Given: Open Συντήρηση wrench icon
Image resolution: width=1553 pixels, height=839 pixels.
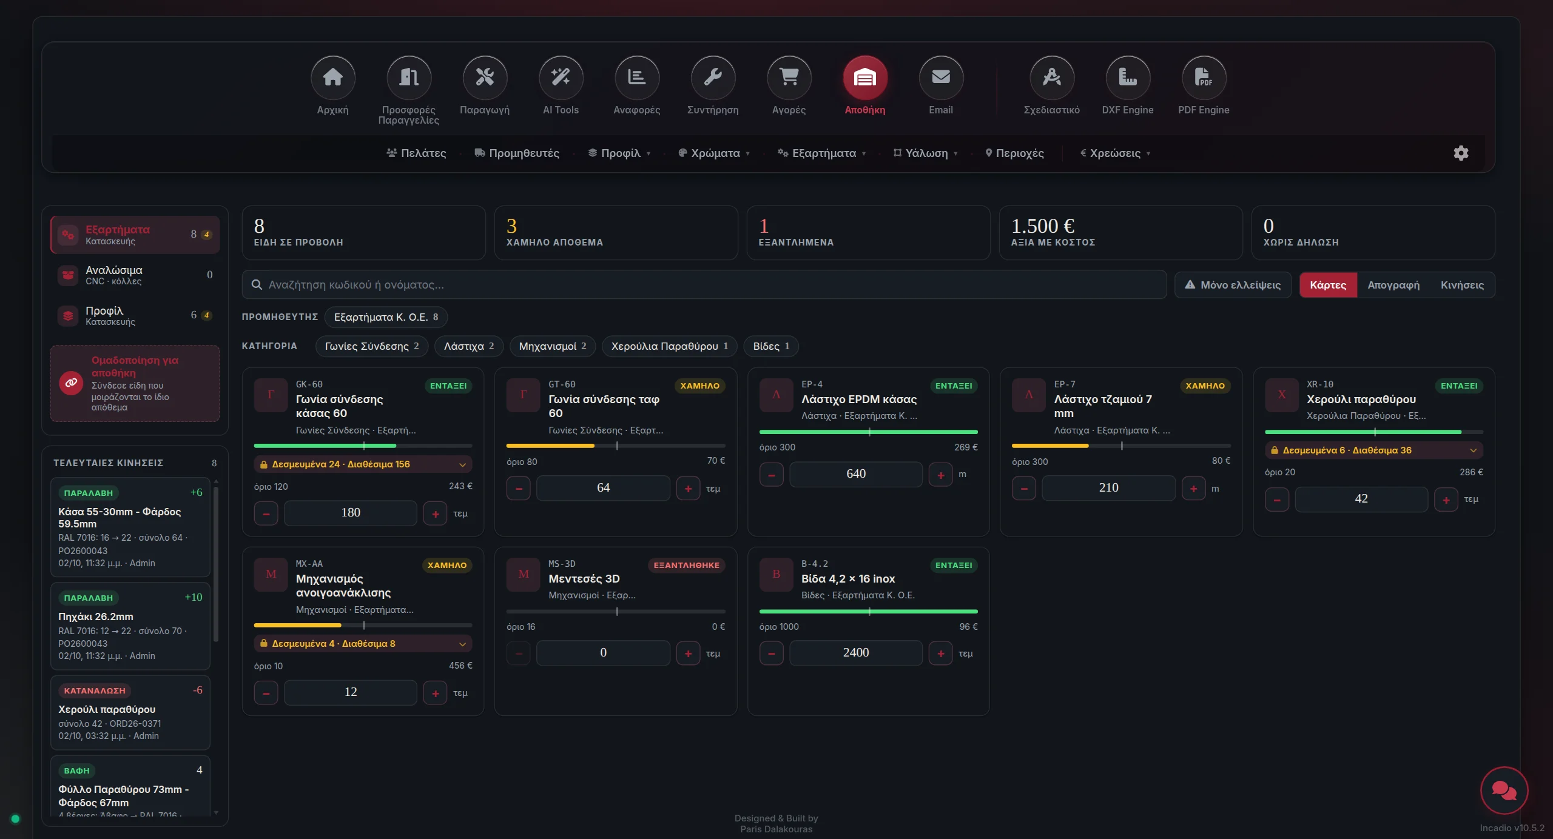Looking at the screenshot, I should 713,78.
